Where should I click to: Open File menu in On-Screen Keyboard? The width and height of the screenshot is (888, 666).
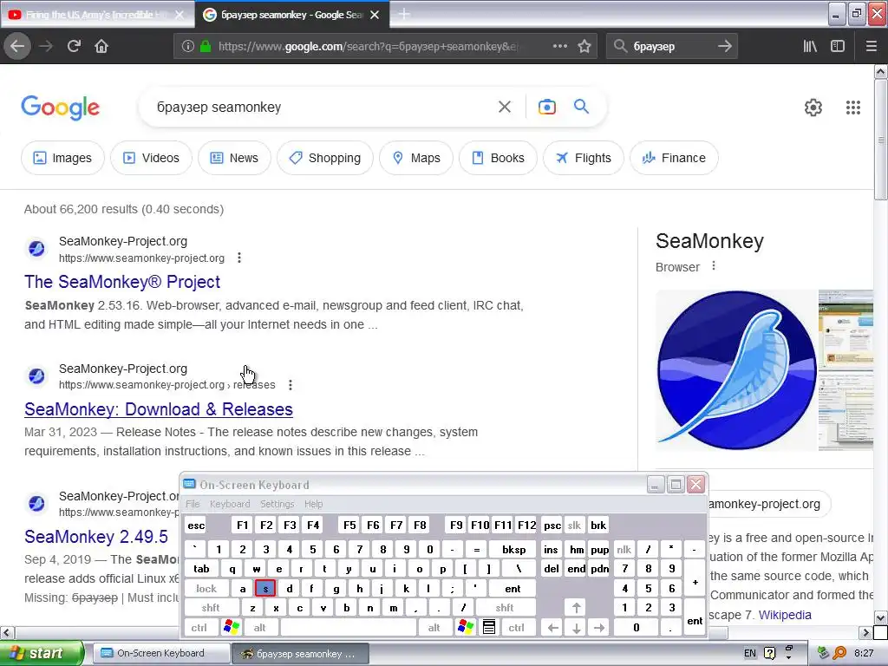click(x=193, y=504)
